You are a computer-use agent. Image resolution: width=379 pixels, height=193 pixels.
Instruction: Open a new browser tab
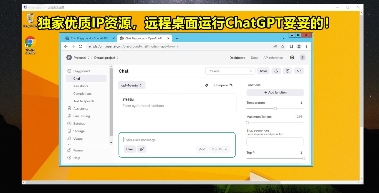coord(177,38)
